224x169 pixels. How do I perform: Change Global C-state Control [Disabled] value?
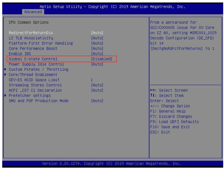point(102,59)
